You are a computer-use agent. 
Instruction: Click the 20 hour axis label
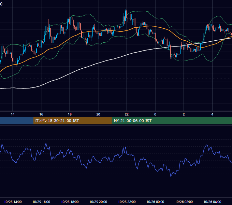click(x=98, y=114)
